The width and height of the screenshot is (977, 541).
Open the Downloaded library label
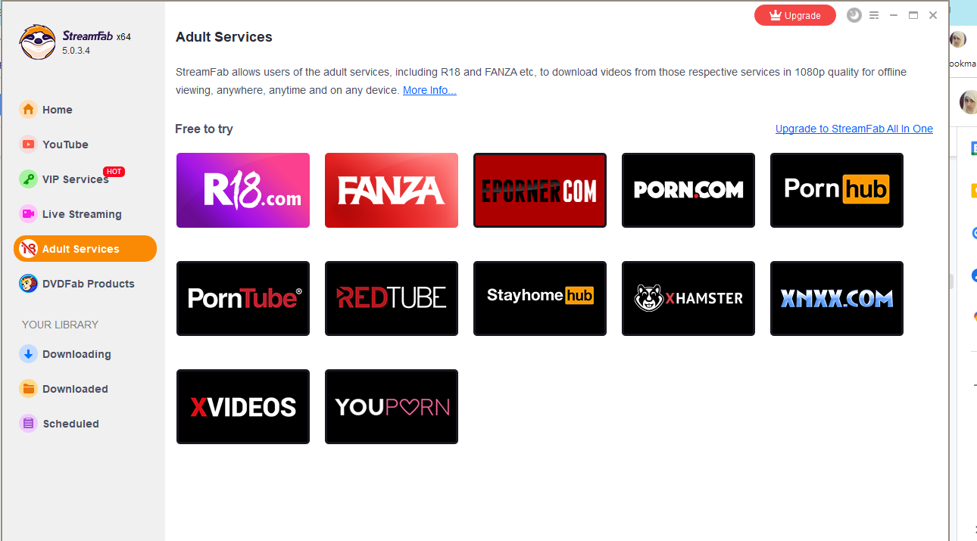pyautogui.click(x=75, y=389)
